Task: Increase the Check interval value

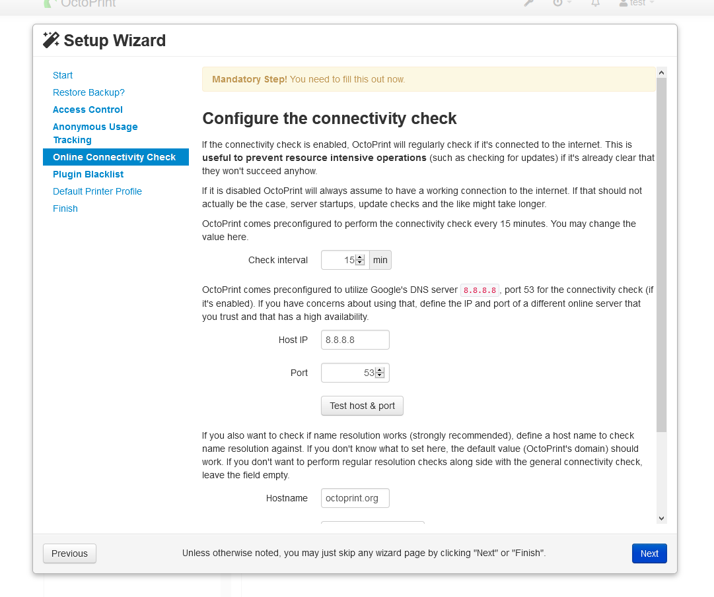Action: coord(360,257)
